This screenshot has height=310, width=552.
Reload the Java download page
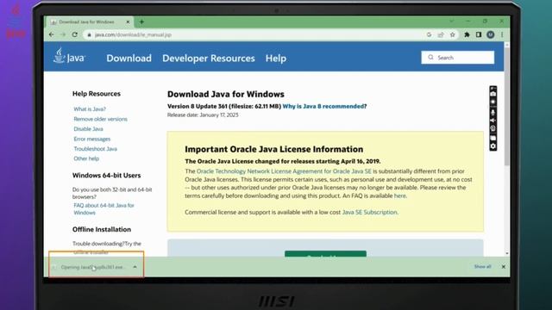click(x=75, y=34)
